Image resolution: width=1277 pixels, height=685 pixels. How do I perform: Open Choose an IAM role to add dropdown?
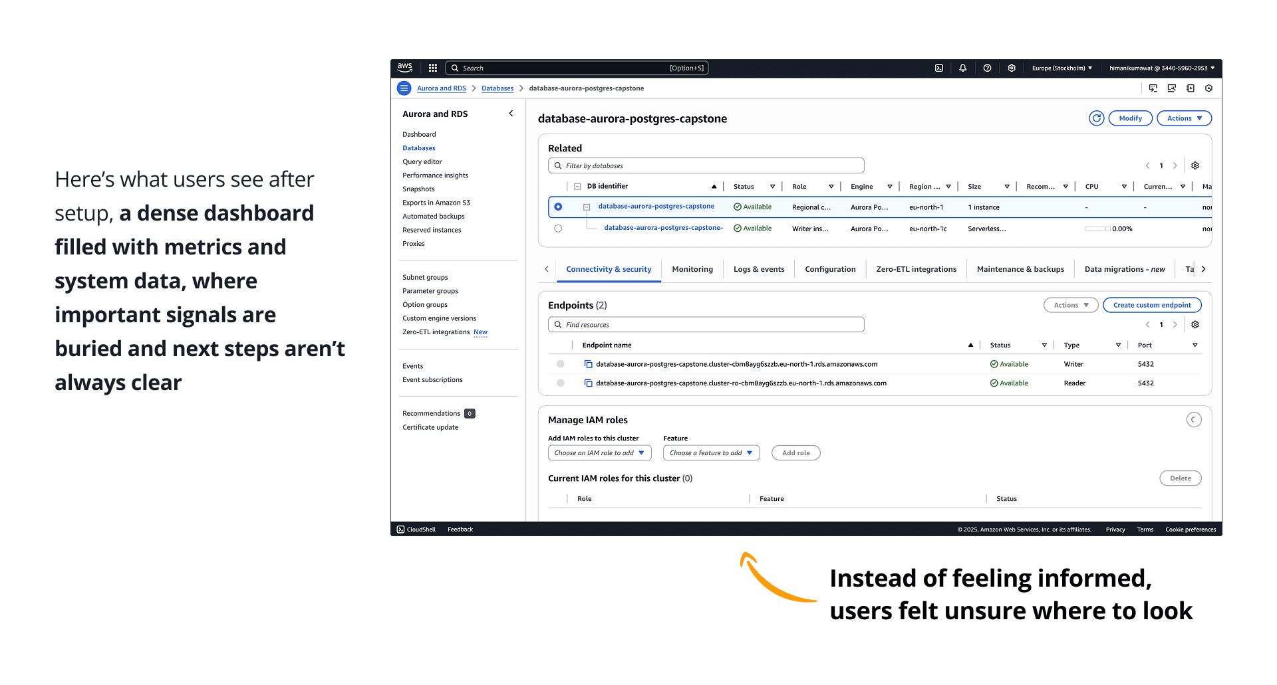600,453
